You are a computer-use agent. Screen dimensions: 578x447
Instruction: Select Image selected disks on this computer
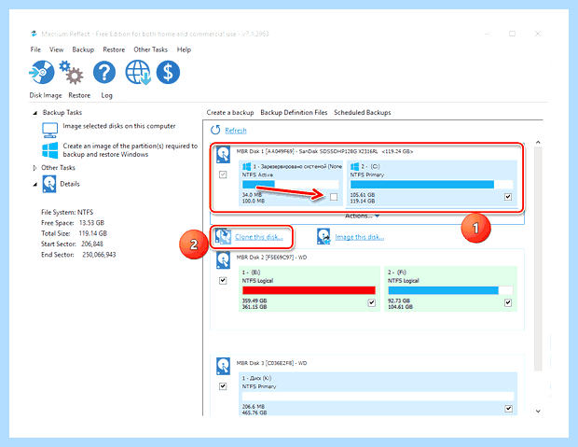pyautogui.click(x=118, y=126)
